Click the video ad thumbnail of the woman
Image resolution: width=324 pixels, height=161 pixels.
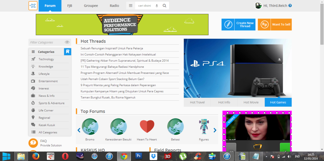pos(258,127)
